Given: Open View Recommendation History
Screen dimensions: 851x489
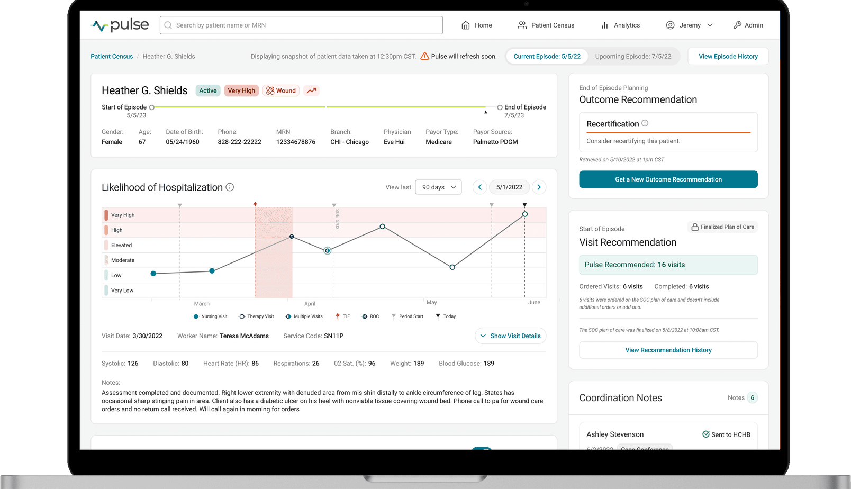Looking at the screenshot, I should point(668,350).
